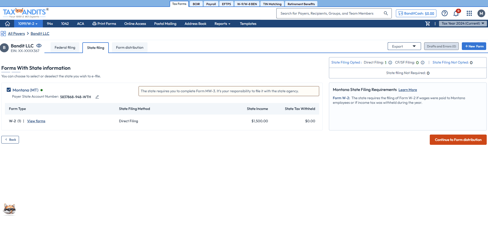Click Drafts and Errors (0) button

click(x=441, y=46)
